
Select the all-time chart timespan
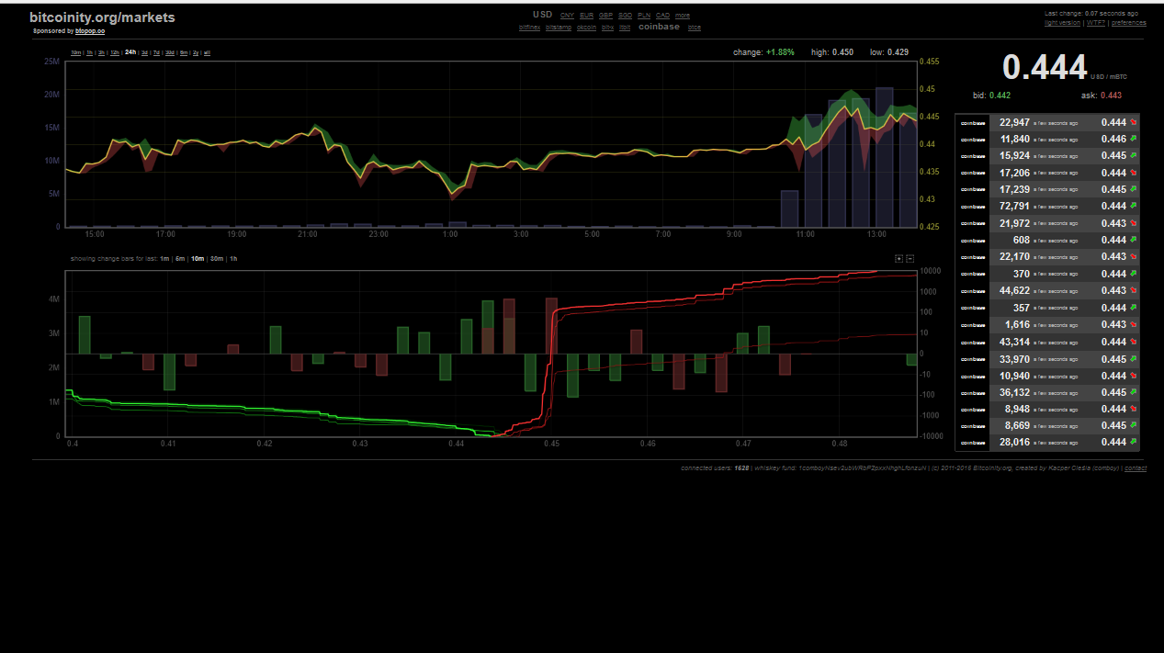(207, 52)
